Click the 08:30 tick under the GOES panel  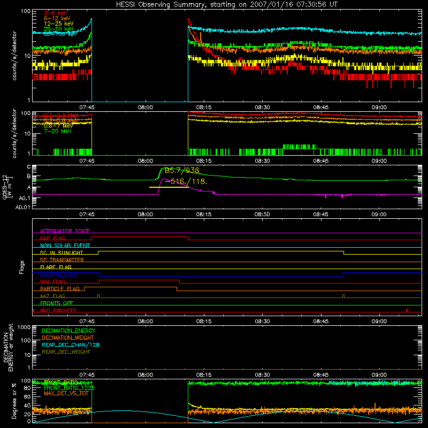tap(262, 215)
